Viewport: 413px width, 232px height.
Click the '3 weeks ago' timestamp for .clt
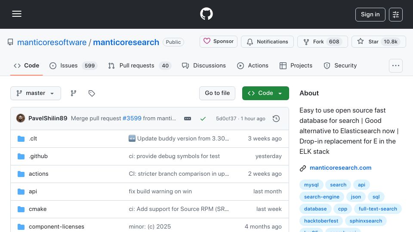tap(265, 139)
